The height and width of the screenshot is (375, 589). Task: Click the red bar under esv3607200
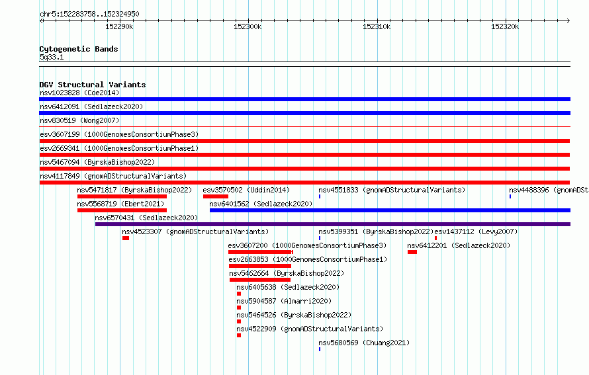coord(261,252)
